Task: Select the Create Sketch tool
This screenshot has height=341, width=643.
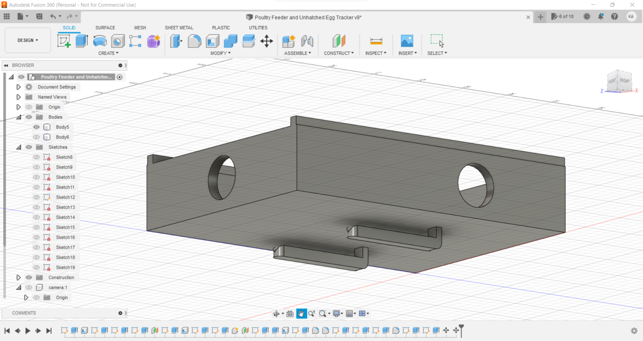Action: [64, 41]
